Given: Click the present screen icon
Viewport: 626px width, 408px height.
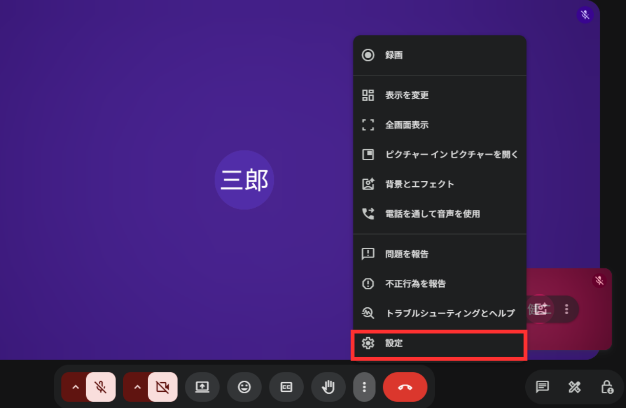Looking at the screenshot, I should [202, 387].
